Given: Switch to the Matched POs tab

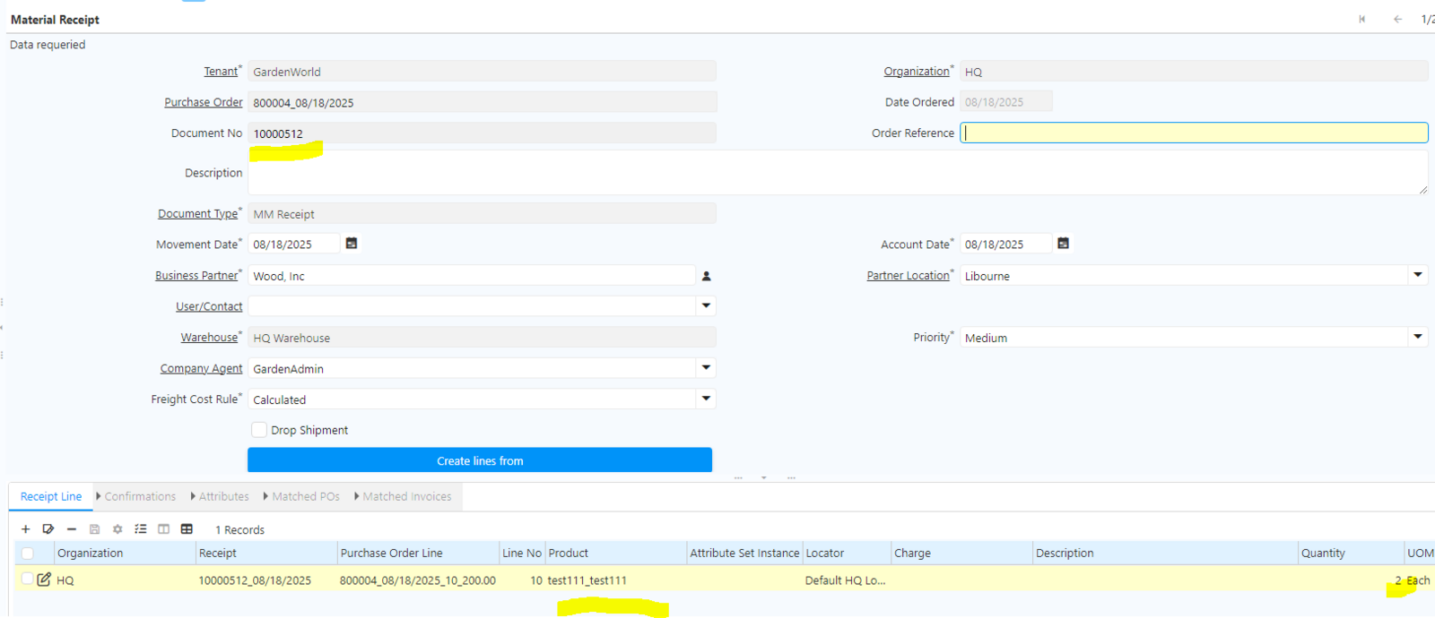Looking at the screenshot, I should click(305, 496).
